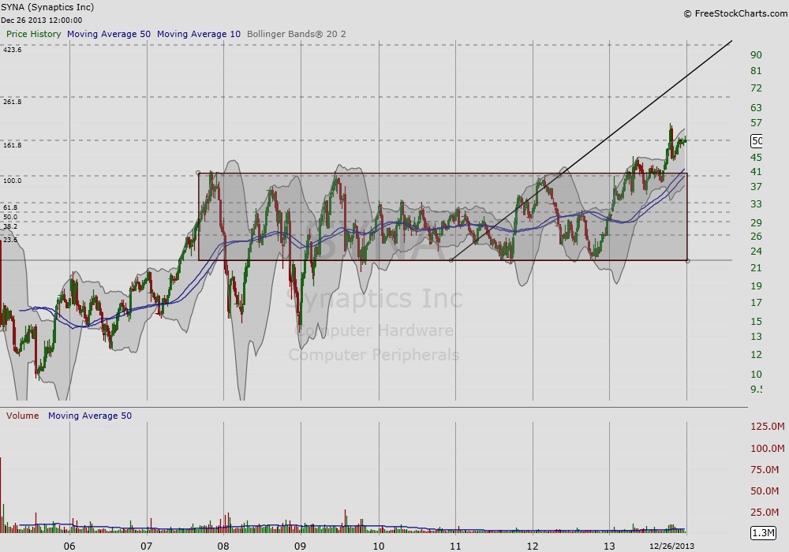Click the Price History legend label

(33, 34)
